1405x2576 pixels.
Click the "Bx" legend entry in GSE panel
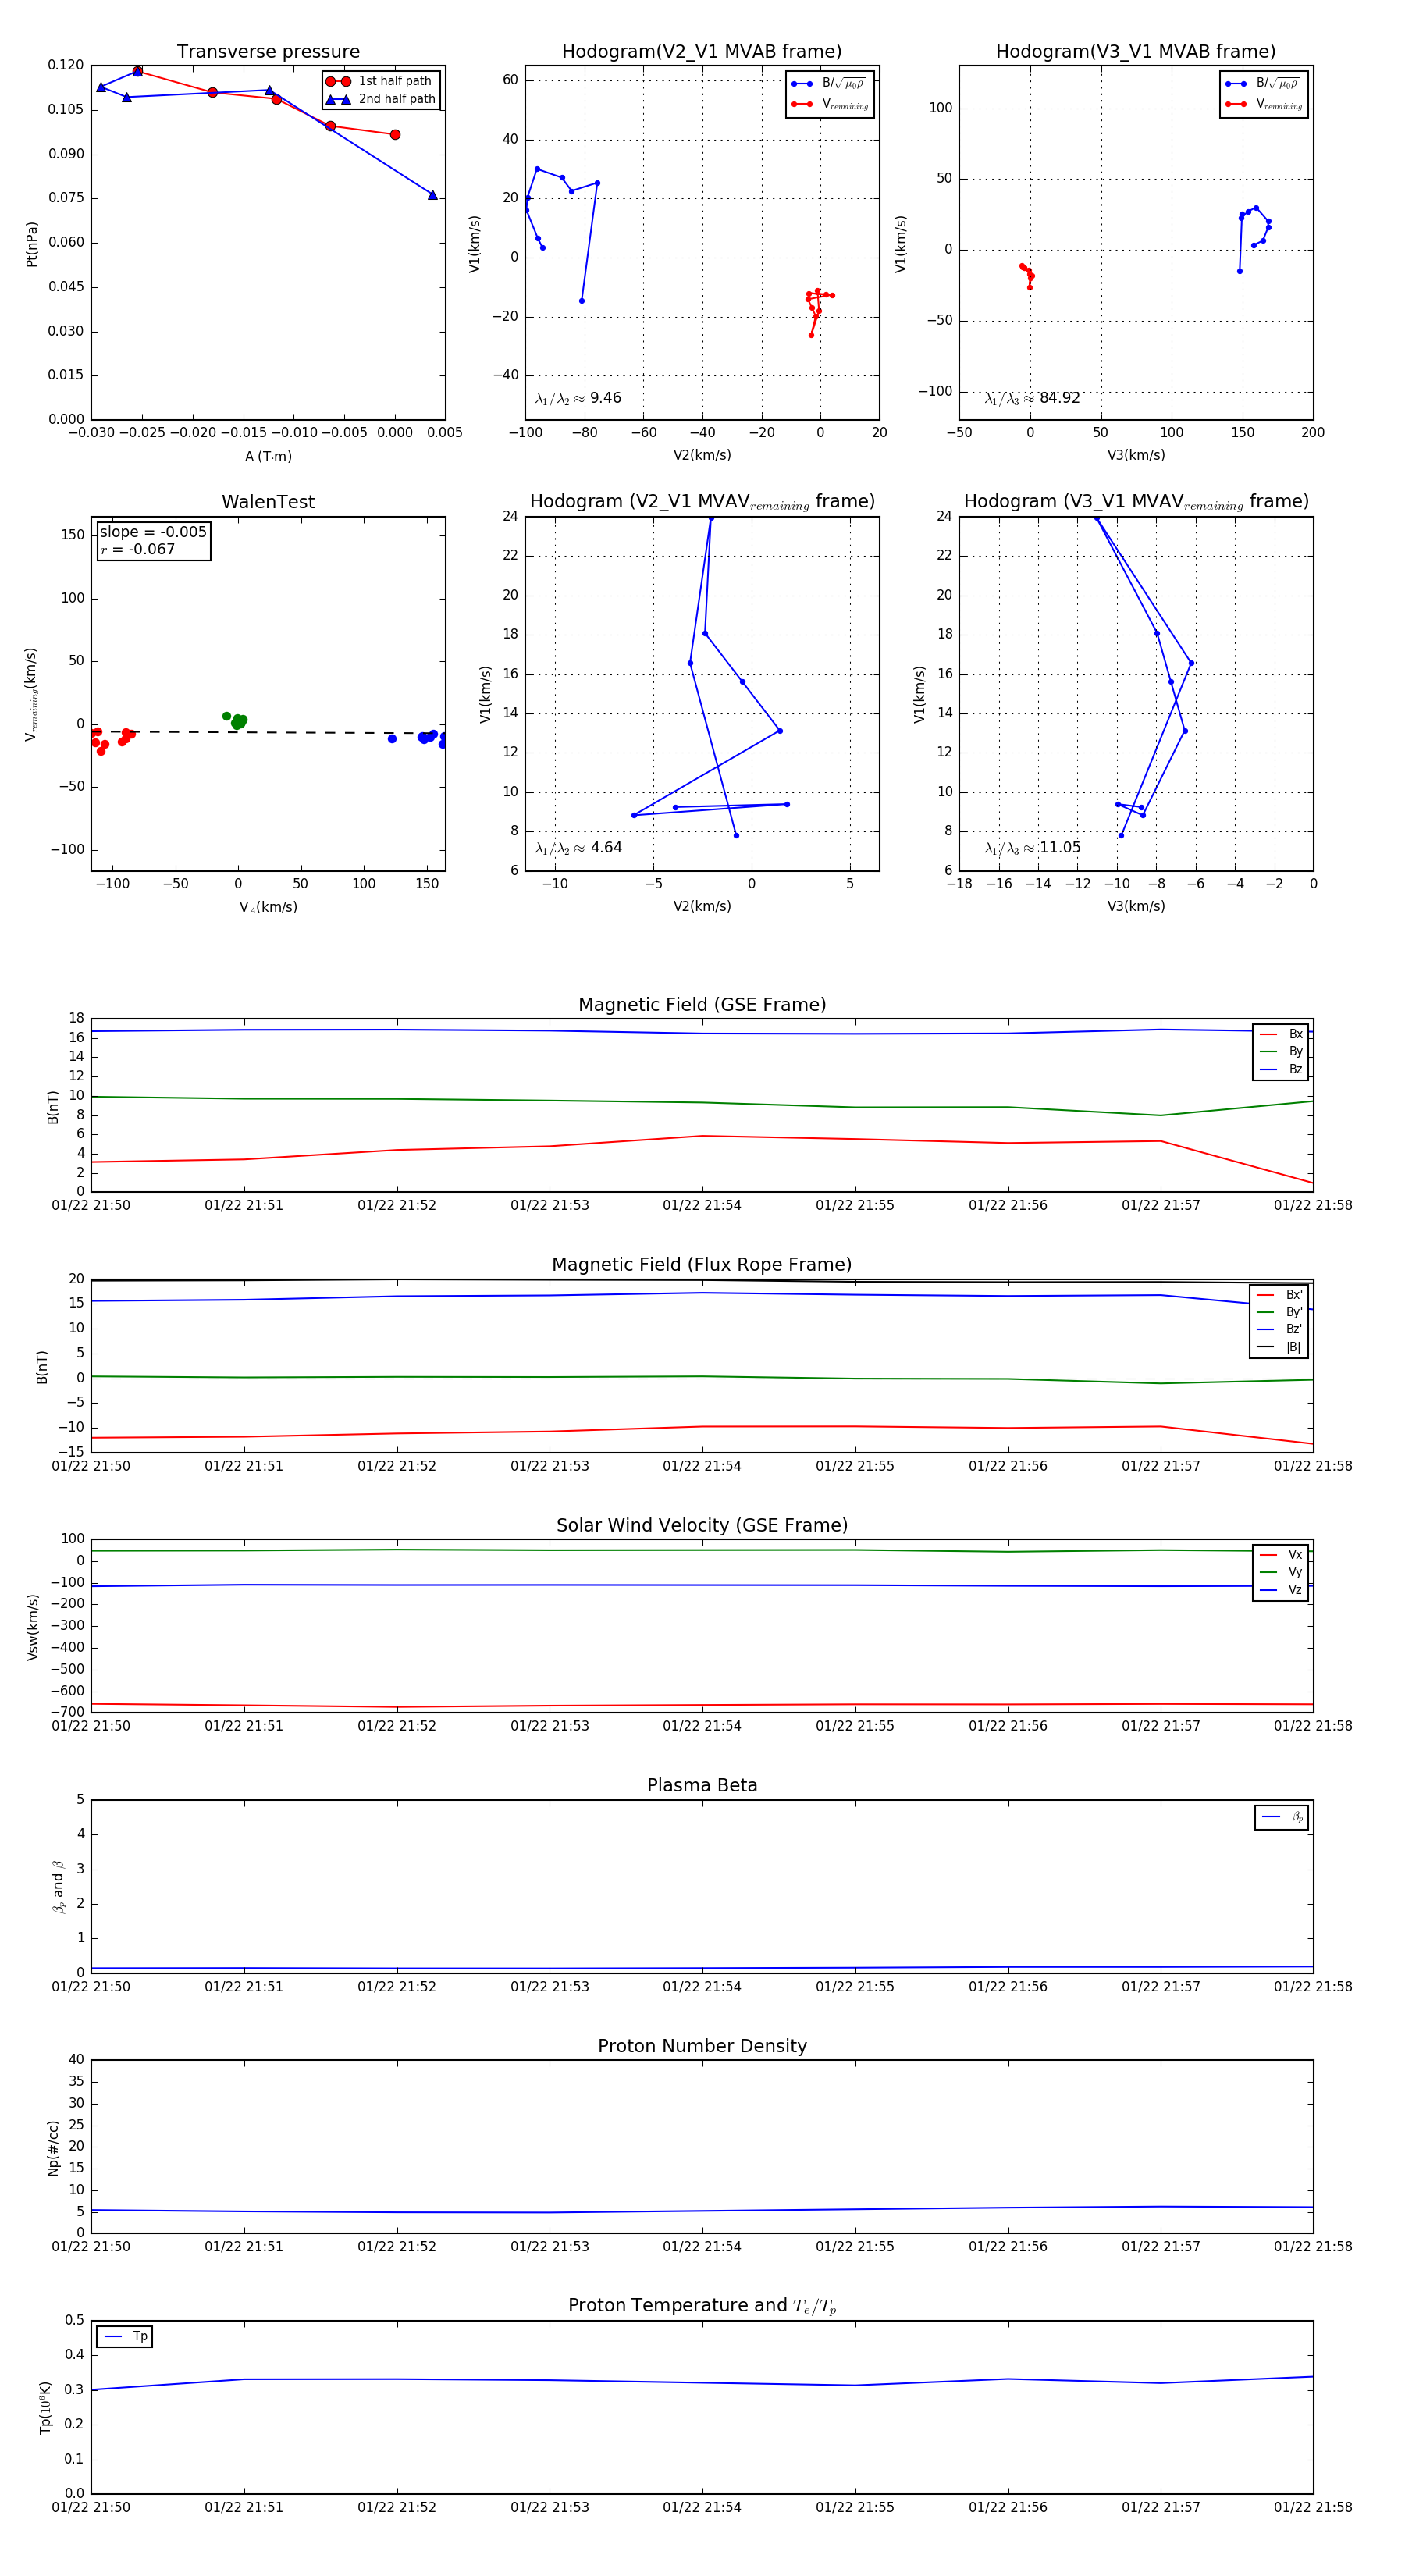(1281, 1034)
